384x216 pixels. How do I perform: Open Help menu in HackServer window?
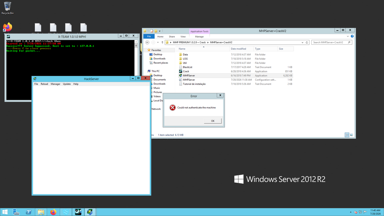click(76, 84)
